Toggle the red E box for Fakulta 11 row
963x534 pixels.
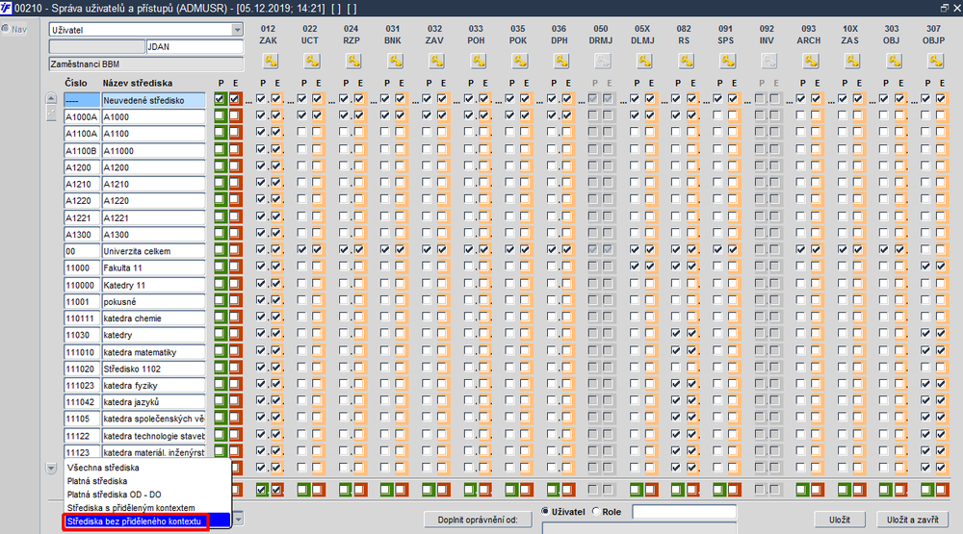[x=235, y=267]
